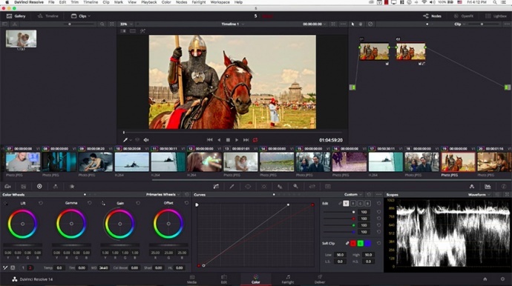Image resolution: width=512 pixels, height=286 pixels.
Task: Open the Information palette icon
Action: 504,186
